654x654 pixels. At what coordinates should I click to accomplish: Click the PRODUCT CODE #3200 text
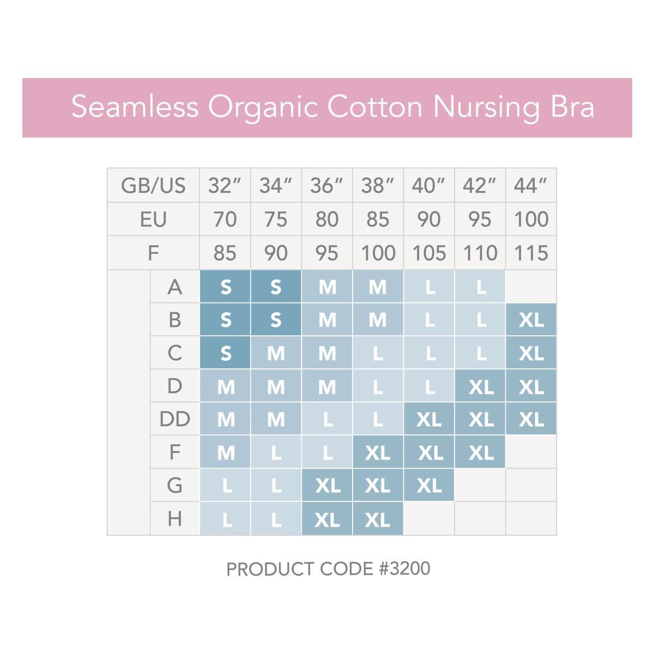tap(328, 569)
